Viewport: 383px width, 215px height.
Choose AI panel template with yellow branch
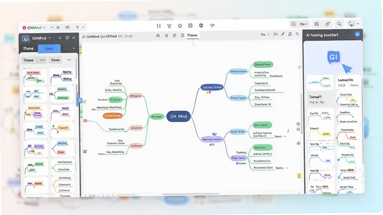click(x=320, y=133)
